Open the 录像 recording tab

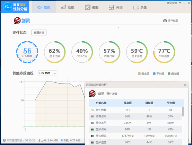(x=140, y=8)
